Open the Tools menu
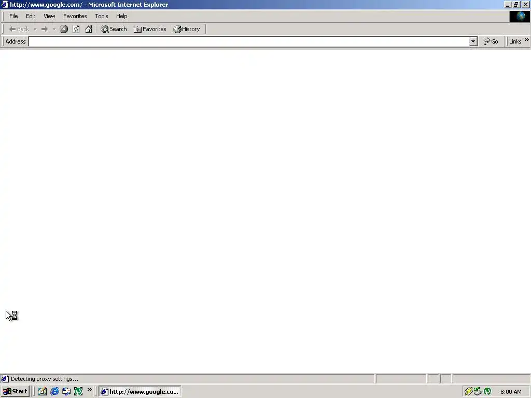 click(x=102, y=16)
